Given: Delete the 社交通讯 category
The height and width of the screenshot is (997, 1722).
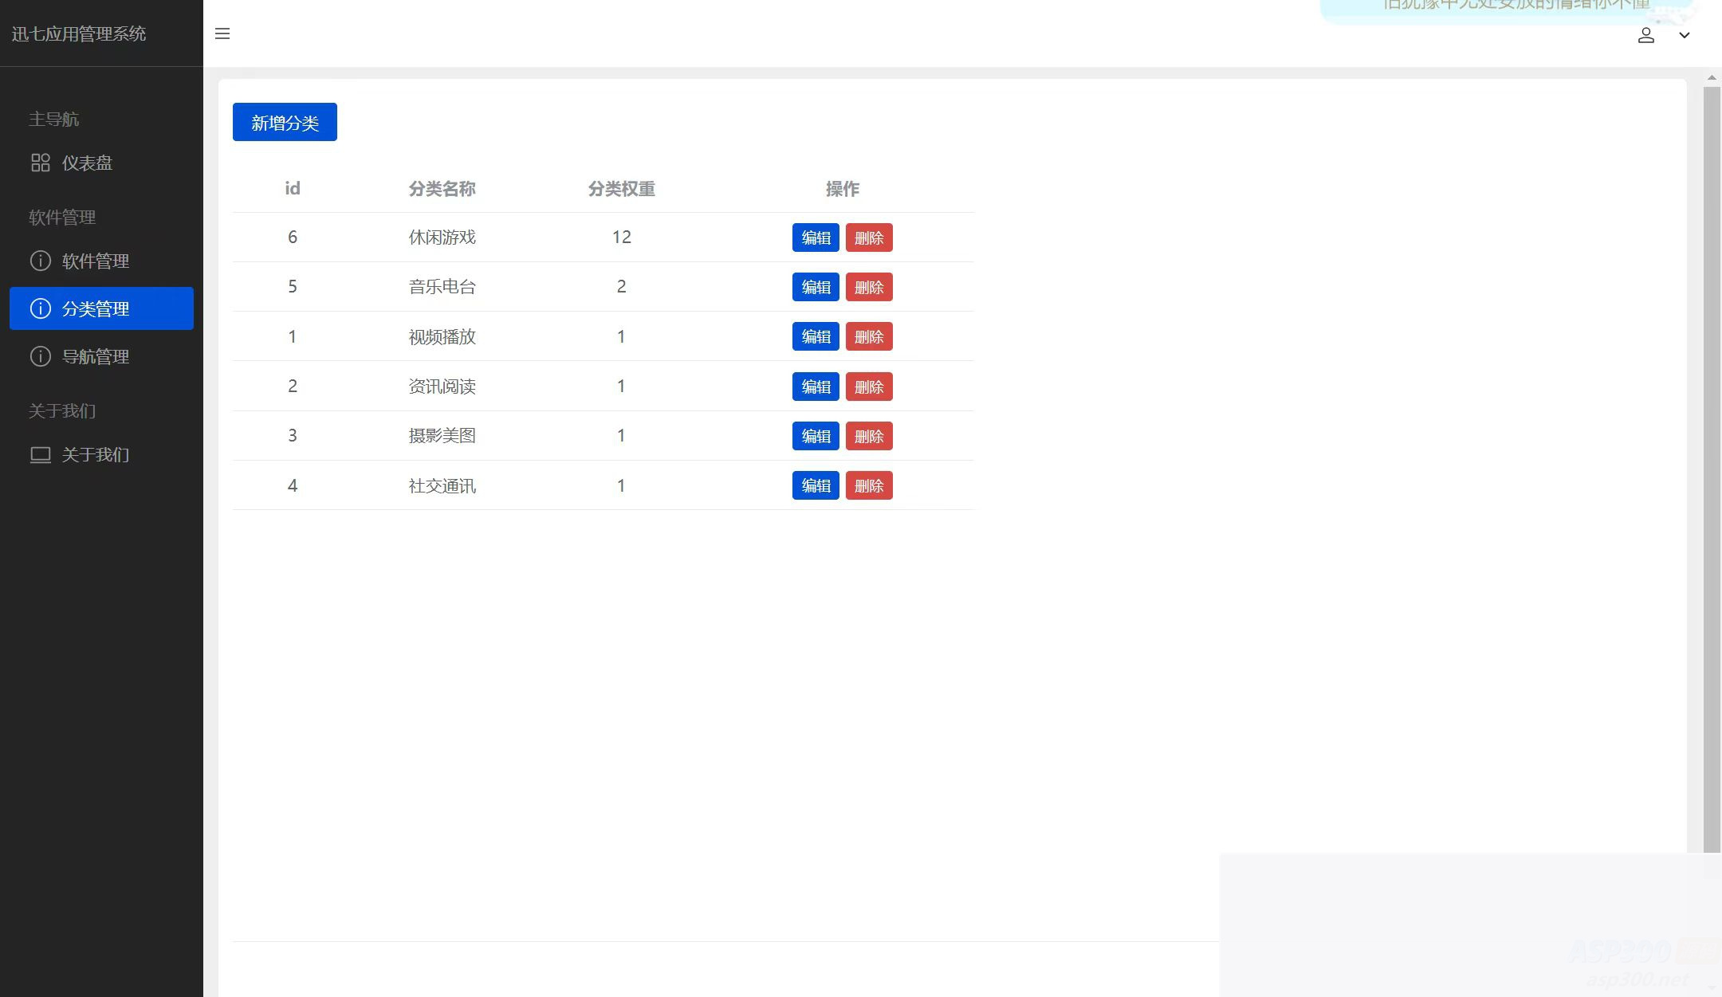Looking at the screenshot, I should click(868, 485).
